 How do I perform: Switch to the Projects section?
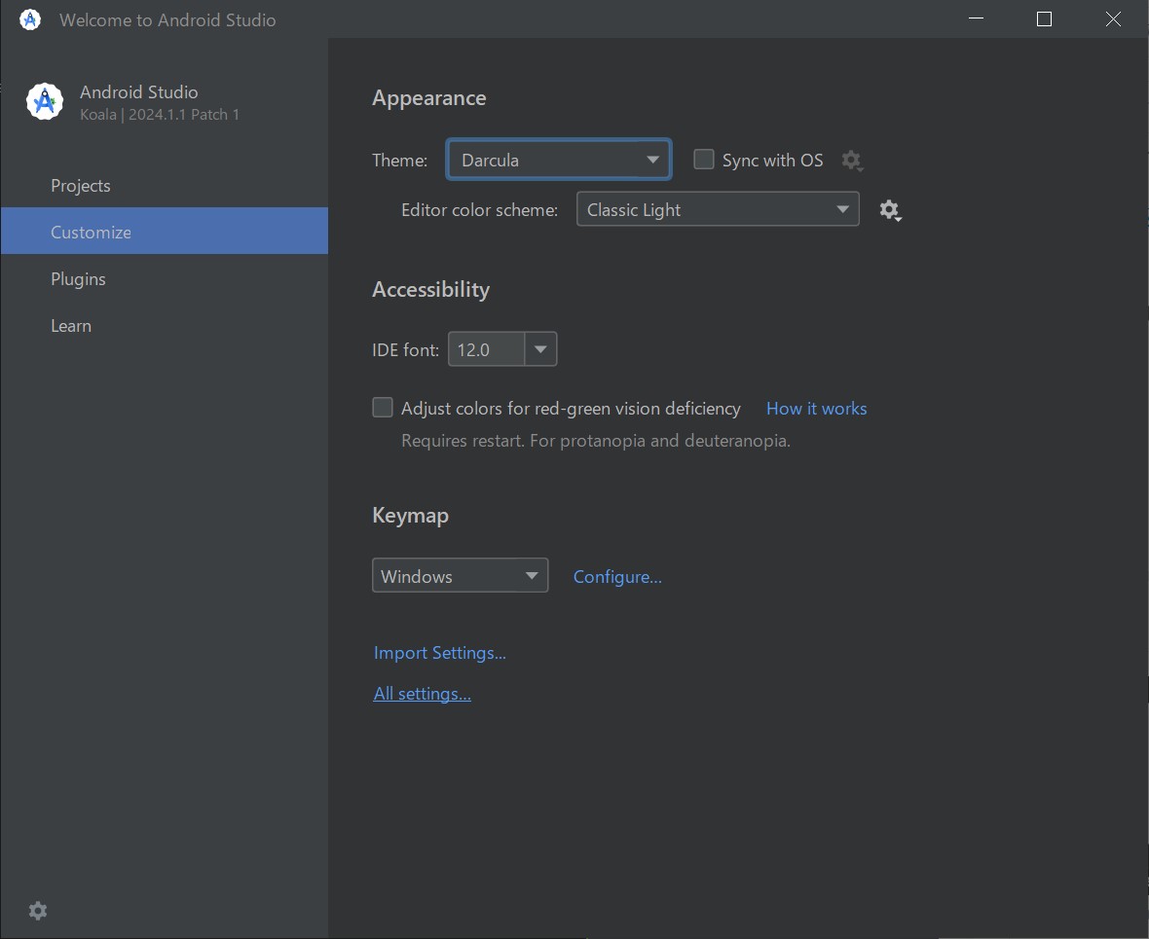click(165, 186)
